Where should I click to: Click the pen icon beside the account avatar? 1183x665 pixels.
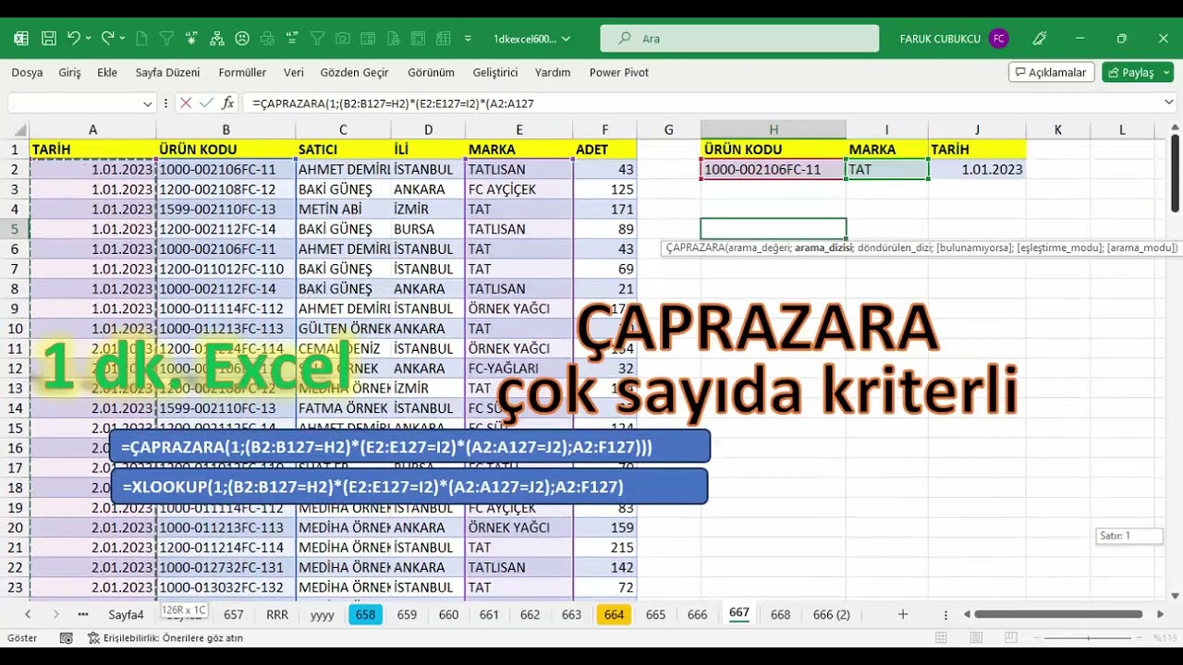[x=1040, y=39]
